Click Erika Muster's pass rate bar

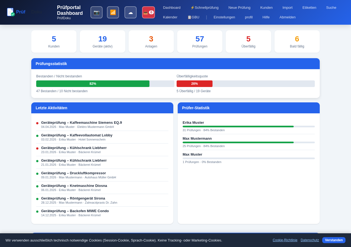pos(249,127)
